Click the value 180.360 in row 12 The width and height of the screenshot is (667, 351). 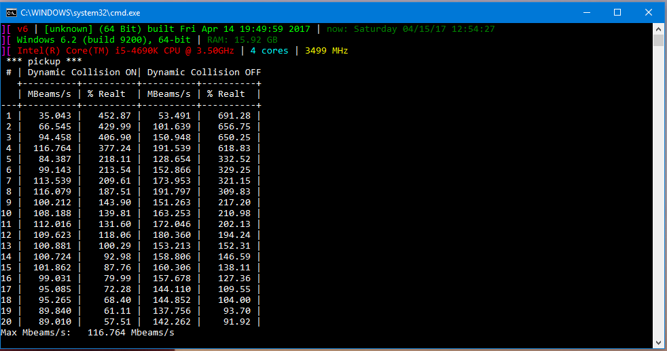pos(172,234)
